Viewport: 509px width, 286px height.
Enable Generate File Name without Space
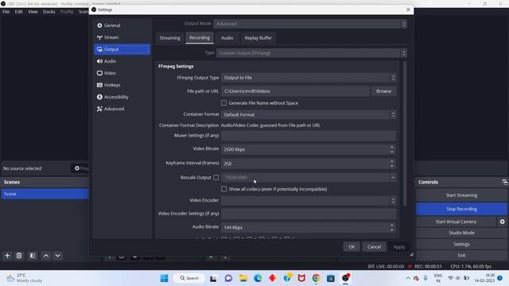pyautogui.click(x=224, y=103)
